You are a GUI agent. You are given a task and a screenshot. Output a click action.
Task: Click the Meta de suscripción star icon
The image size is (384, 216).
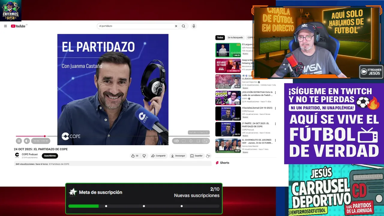[73, 192]
